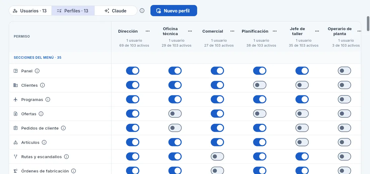The image size is (370, 174).
Task: Click the info icon next to Panel
Action: coord(37,71)
